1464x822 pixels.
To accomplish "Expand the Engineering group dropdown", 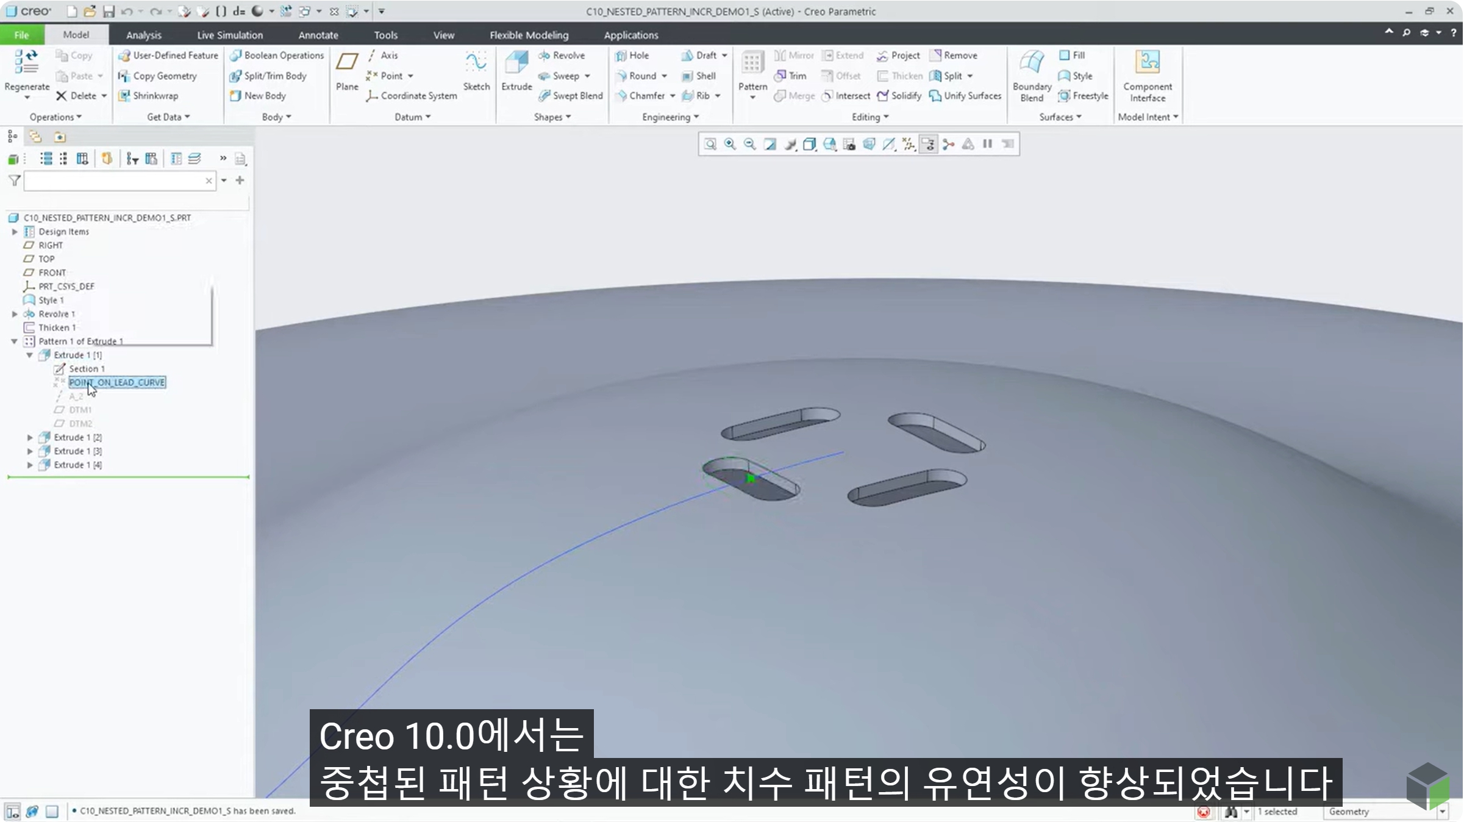I will pyautogui.click(x=670, y=117).
